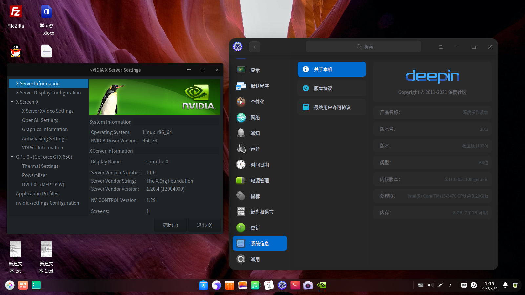
Task: Open the volume control in the tray
Action: [x=430, y=285]
